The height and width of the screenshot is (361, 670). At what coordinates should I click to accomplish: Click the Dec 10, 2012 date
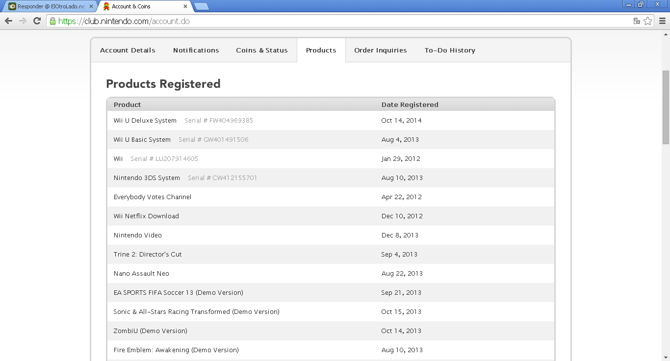pyautogui.click(x=402, y=216)
